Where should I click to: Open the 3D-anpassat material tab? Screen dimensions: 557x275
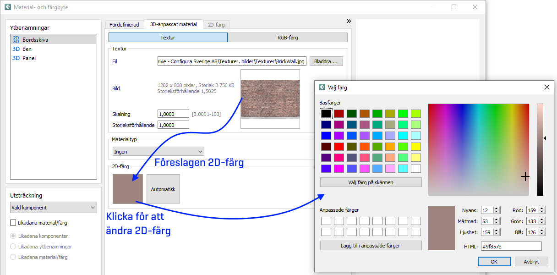(174, 24)
